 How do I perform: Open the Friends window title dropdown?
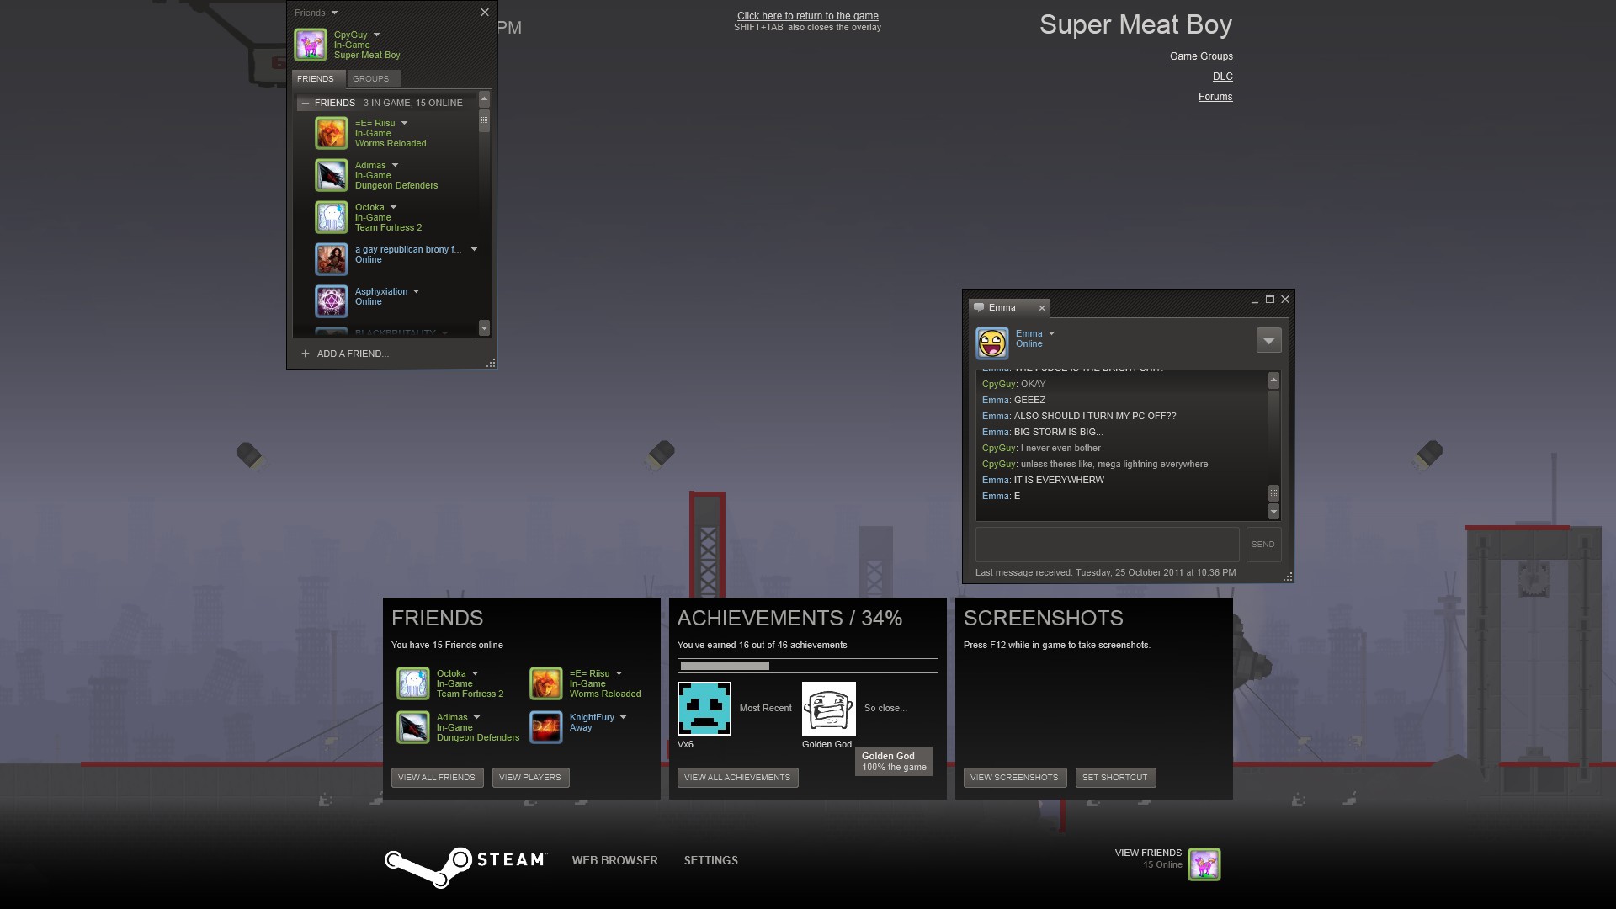[x=334, y=13]
